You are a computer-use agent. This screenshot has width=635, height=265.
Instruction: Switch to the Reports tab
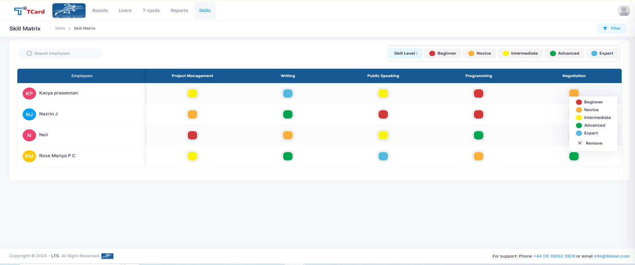[x=179, y=11]
